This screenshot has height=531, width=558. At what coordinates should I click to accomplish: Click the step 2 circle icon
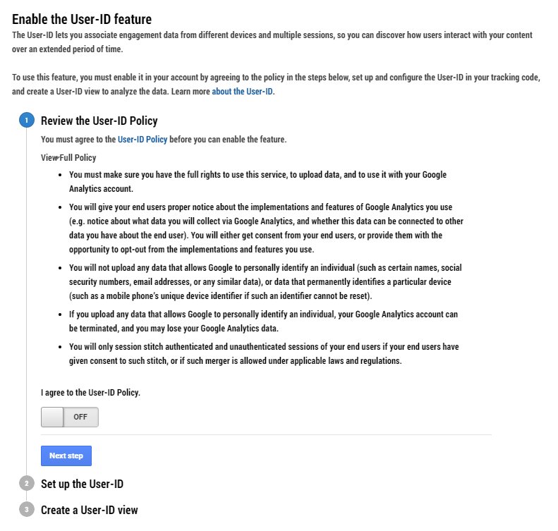[26, 484]
